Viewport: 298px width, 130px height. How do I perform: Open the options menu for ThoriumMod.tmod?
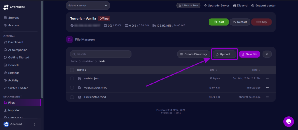tap(267, 97)
